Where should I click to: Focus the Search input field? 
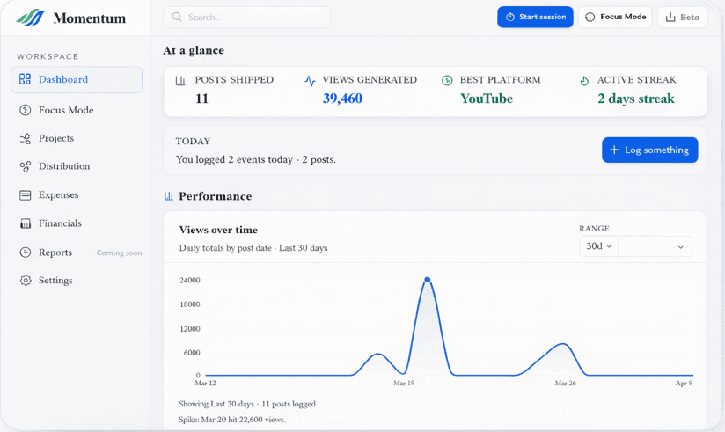[247, 17]
